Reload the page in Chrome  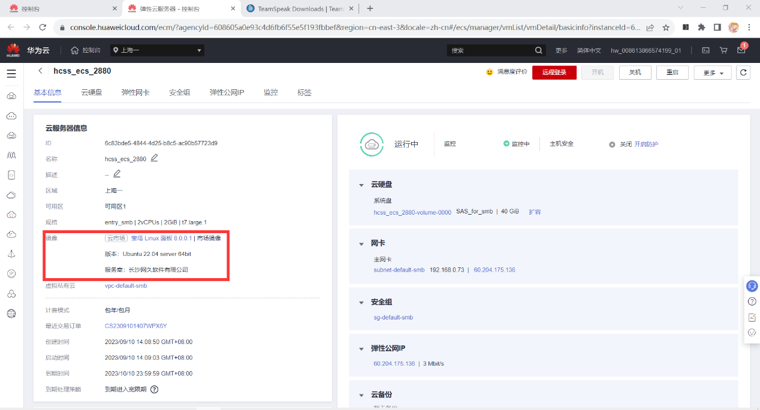pyautogui.click(x=43, y=28)
